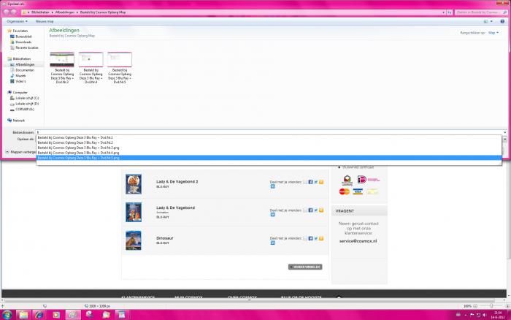Click the Verder winkelen button

pyautogui.click(x=305, y=267)
